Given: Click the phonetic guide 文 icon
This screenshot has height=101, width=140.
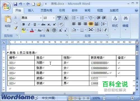Looking at the screenshot, I should pos(59,18).
